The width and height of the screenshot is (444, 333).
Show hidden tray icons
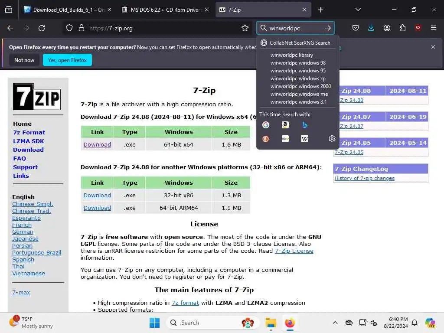[x=335, y=323]
